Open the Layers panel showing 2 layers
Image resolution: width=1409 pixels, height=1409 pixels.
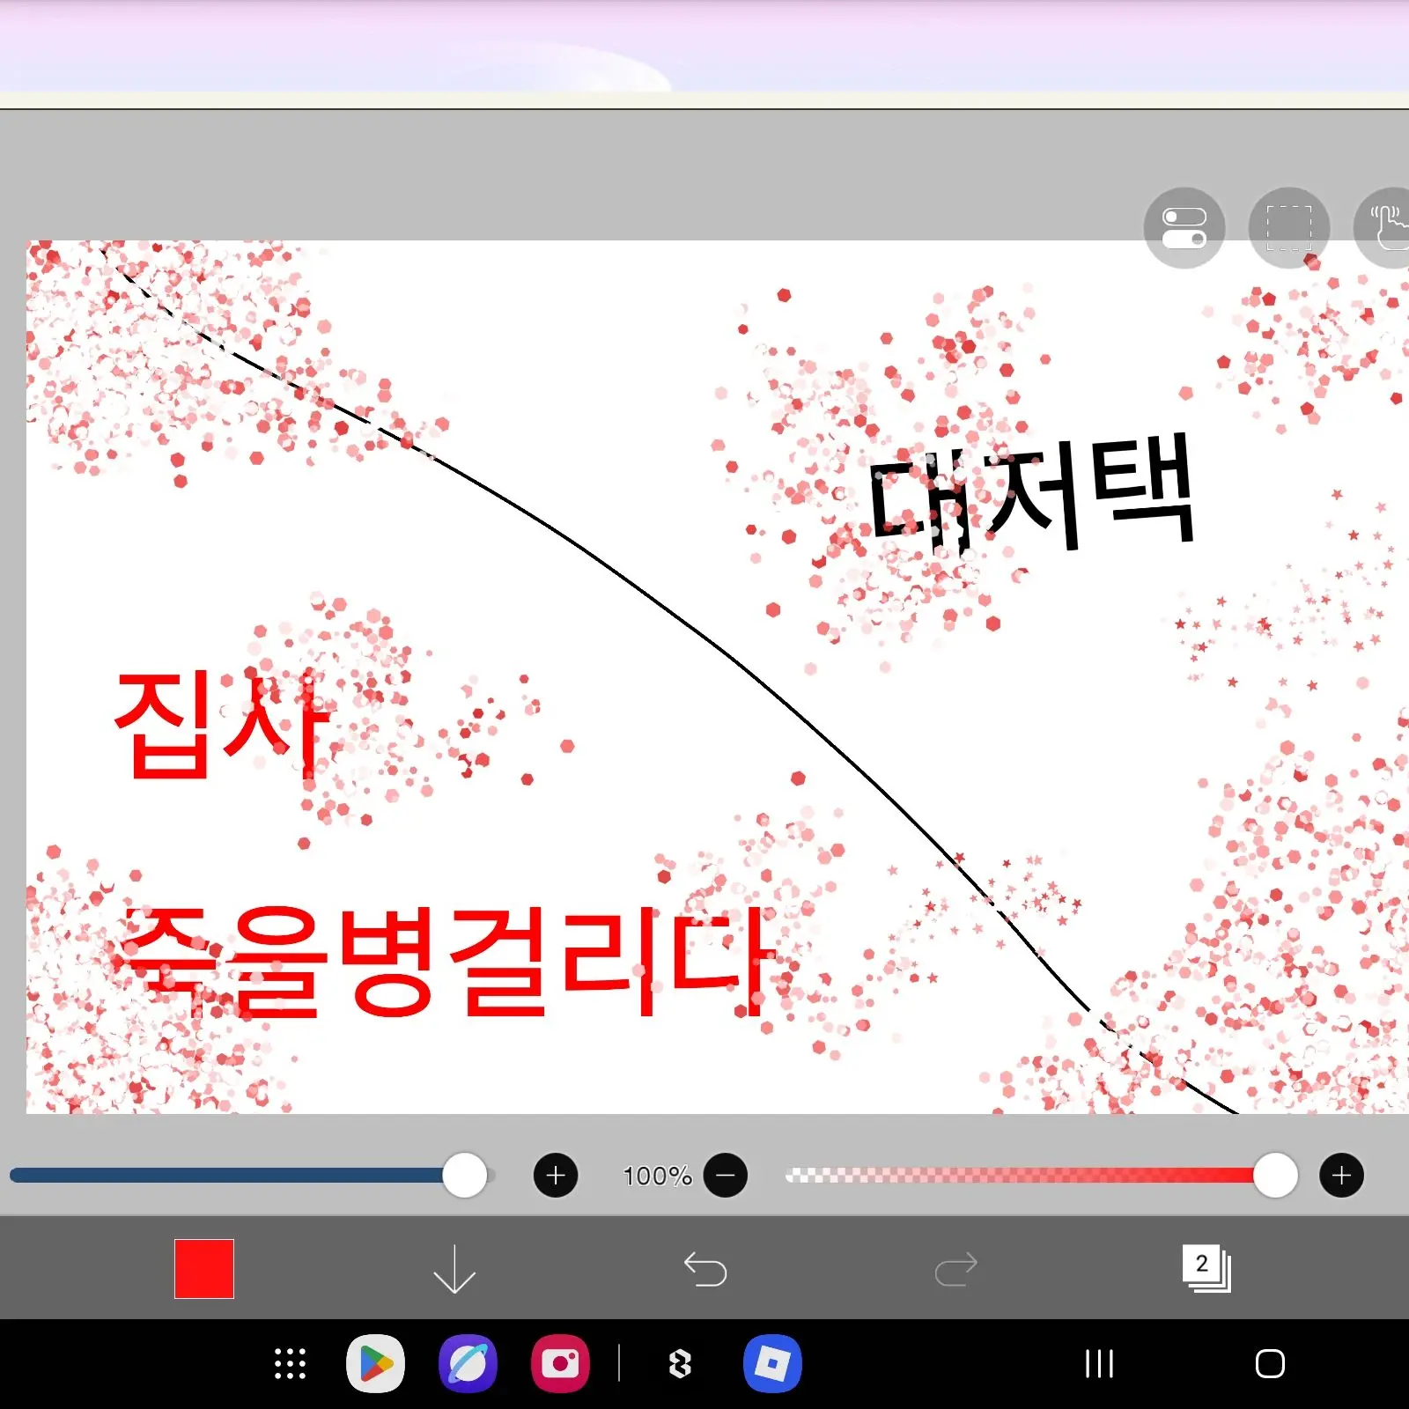(x=1205, y=1268)
